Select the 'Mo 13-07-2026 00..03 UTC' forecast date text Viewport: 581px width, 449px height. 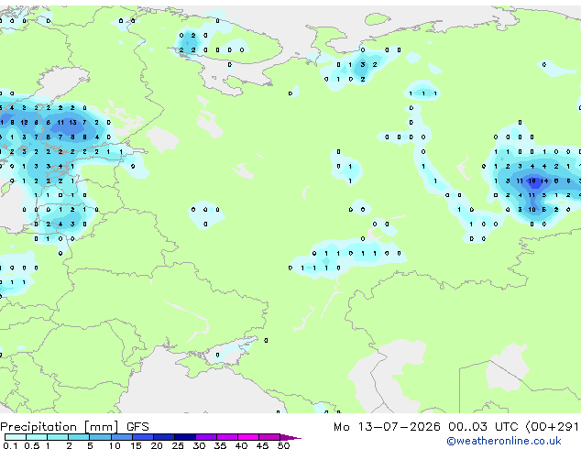(x=425, y=427)
